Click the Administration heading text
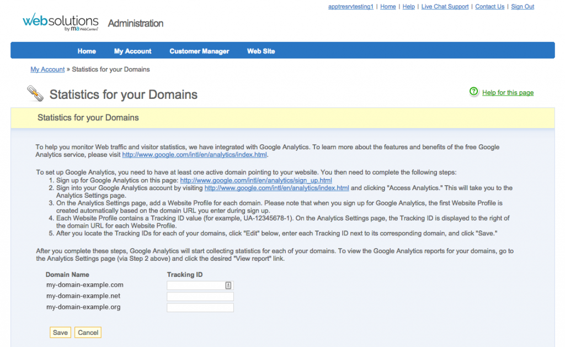The image size is (565, 347). pos(136,23)
